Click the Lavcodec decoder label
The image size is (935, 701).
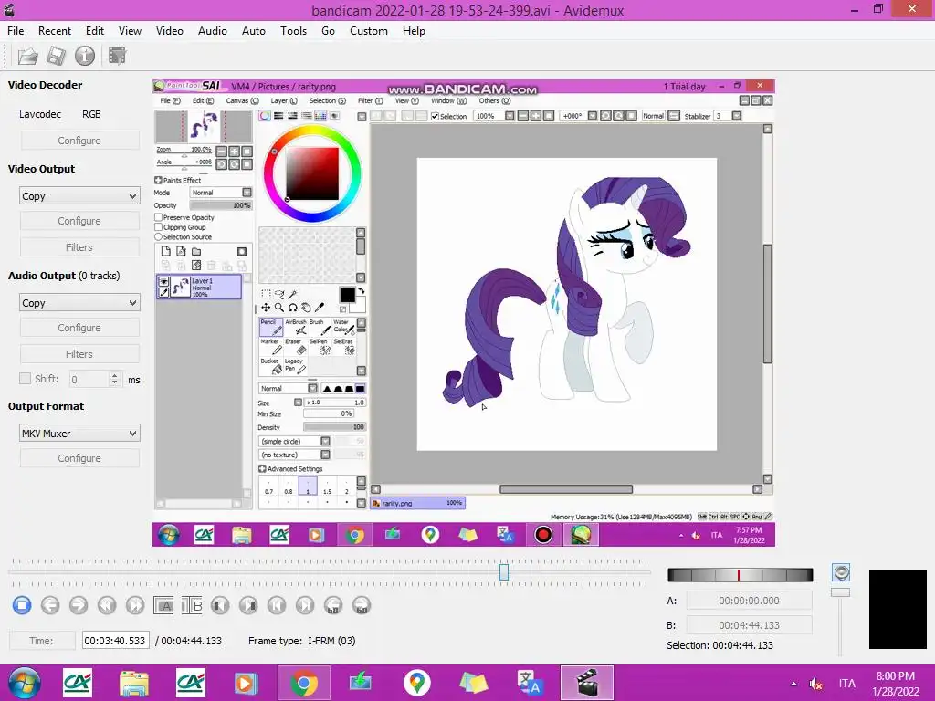[40, 114]
